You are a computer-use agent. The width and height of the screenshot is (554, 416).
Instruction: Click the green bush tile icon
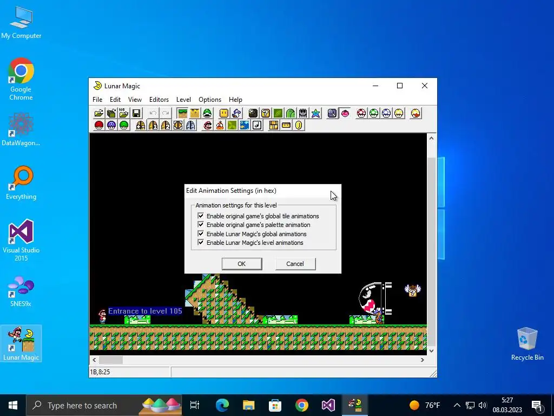pos(278,113)
